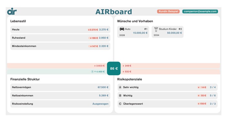Open the Überlegenswert 3 / 3 row
Viewport: 229px width, 124px height.
point(167,104)
